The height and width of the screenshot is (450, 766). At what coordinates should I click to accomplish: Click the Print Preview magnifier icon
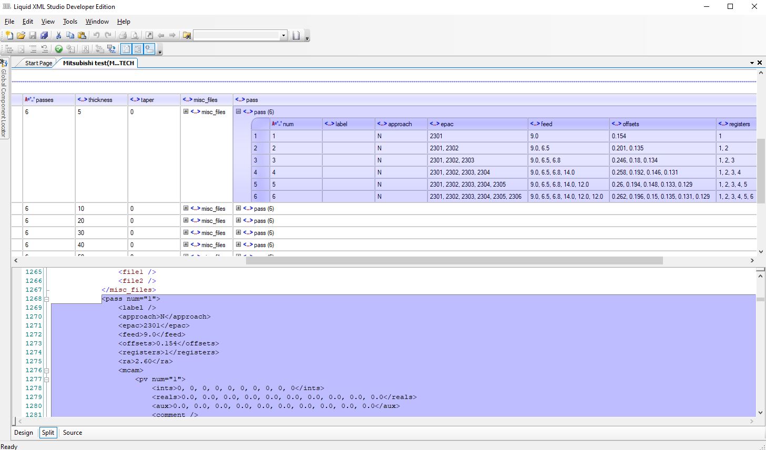(135, 35)
